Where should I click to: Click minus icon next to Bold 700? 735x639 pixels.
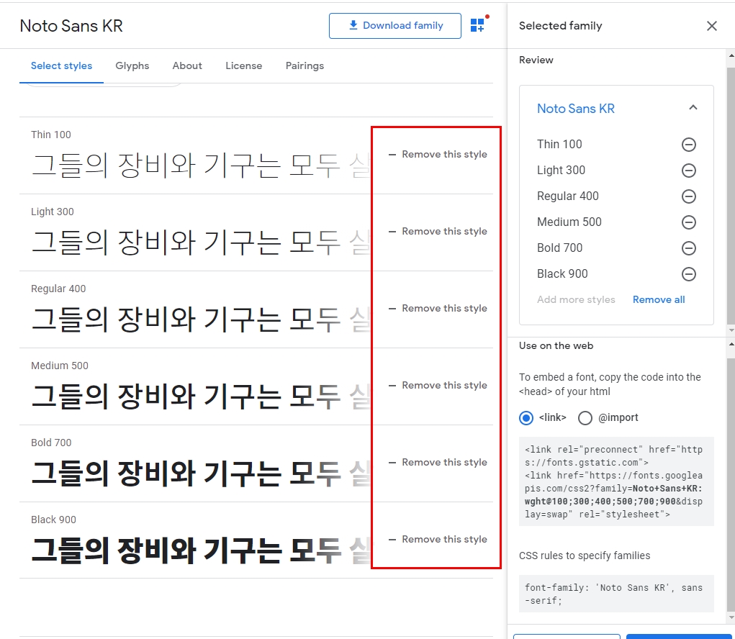tap(689, 248)
